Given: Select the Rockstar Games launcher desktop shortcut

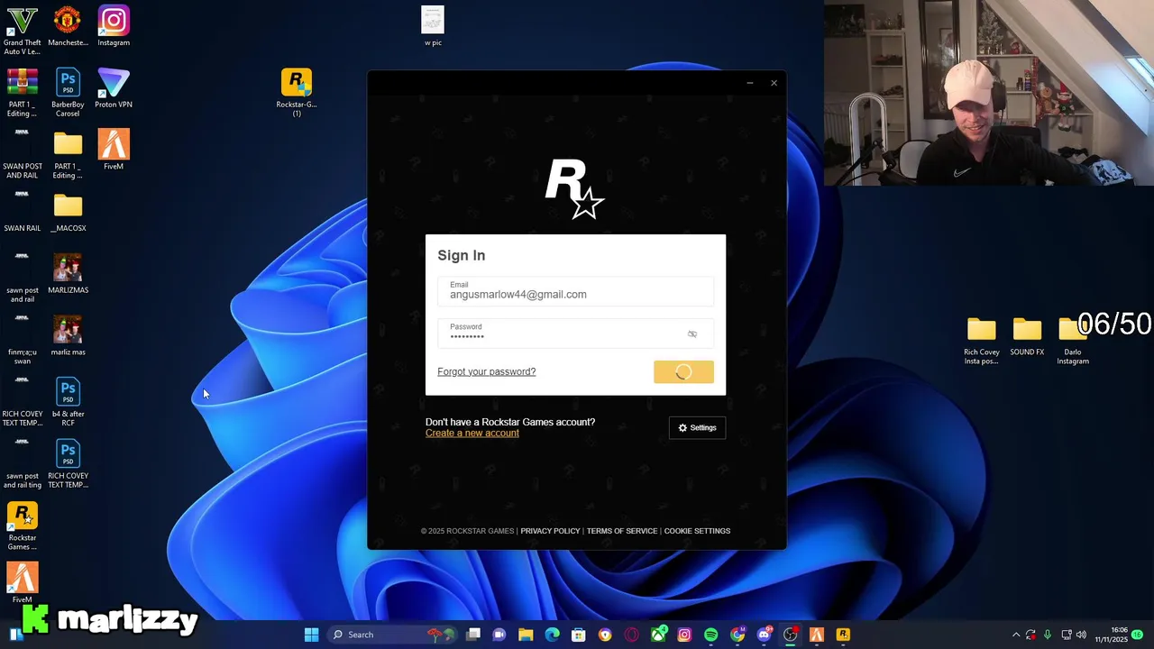Looking at the screenshot, I should 22,526.
